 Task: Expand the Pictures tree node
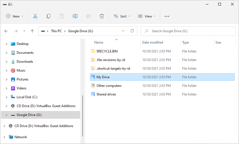[x=7, y=79]
